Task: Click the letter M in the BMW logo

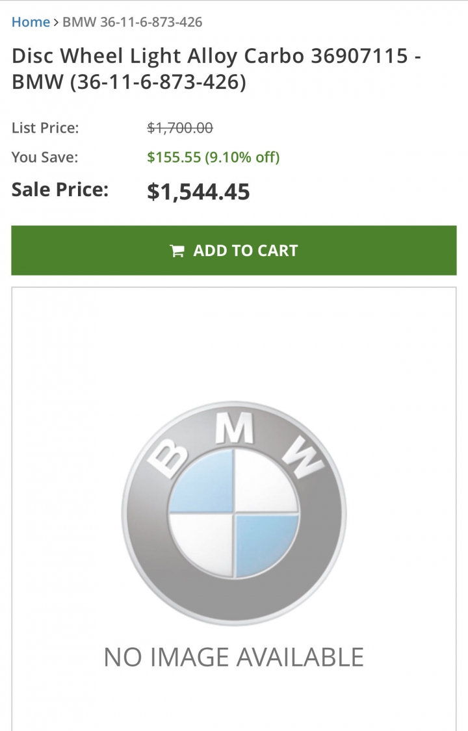Action: tap(234, 429)
